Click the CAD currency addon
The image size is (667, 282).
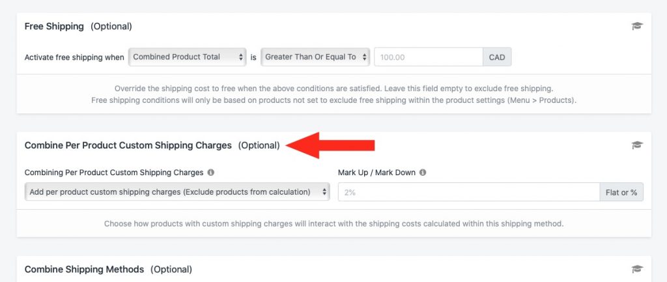pyautogui.click(x=497, y=57)
